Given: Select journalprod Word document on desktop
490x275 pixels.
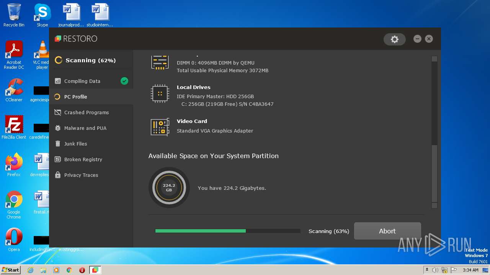Looking at the screenshot, I should (71, 15).
